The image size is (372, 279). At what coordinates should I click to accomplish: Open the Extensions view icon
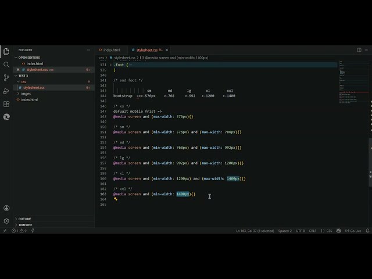click(x=6, y=104)
